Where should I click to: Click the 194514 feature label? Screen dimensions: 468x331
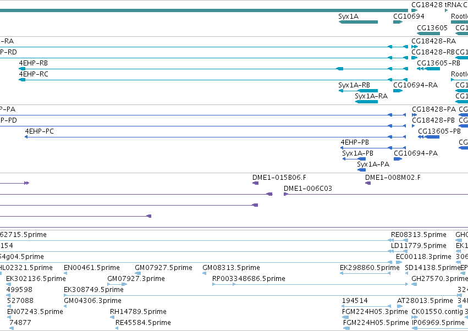click(x=355, y=301)
